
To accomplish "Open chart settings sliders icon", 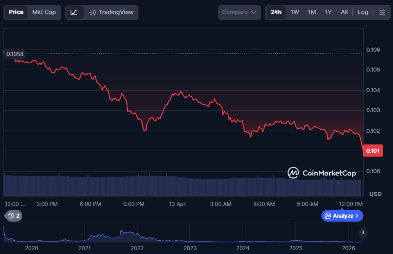I will (x=382, y=12).
